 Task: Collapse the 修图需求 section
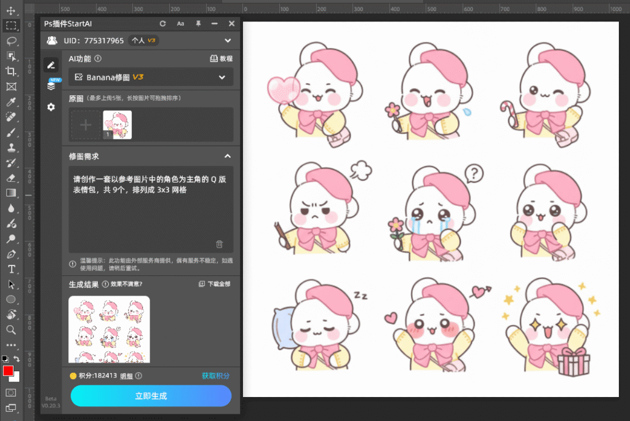click(227, 156)
